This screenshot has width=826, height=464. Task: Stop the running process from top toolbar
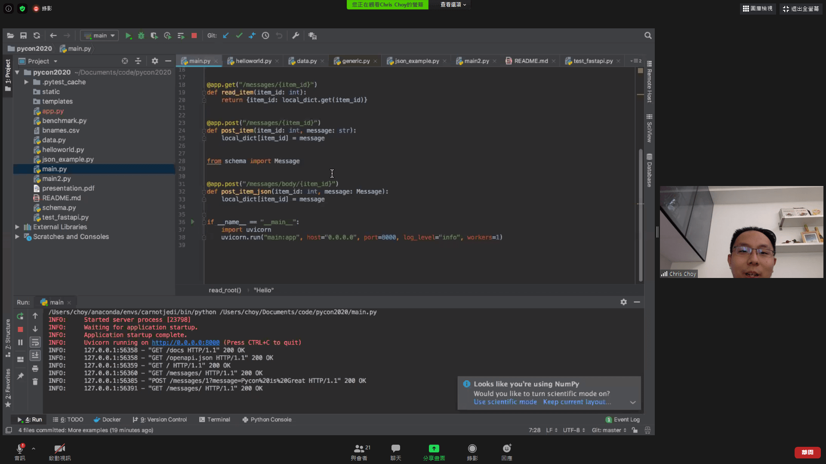tap(194, 36)
